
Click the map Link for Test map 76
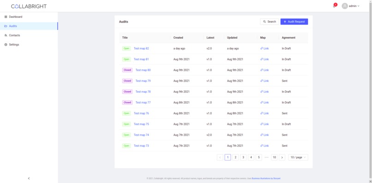point(264,113)
